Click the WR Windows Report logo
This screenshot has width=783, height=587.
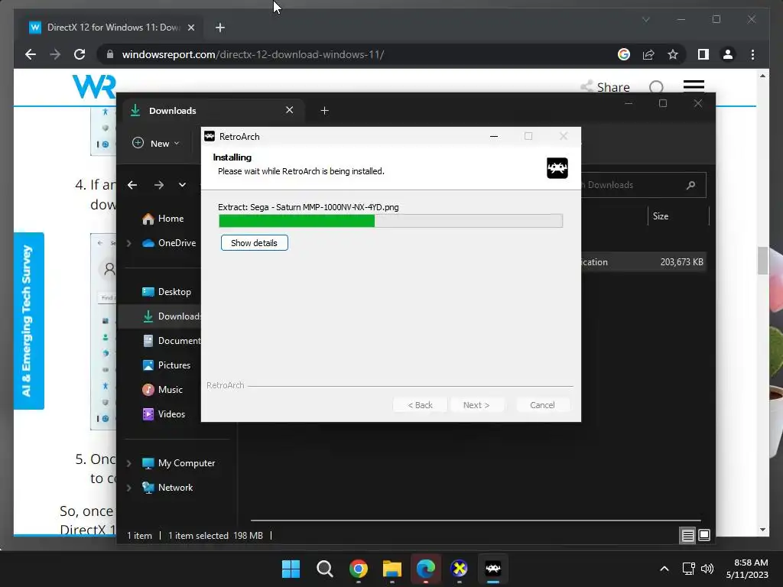[94, 86]
